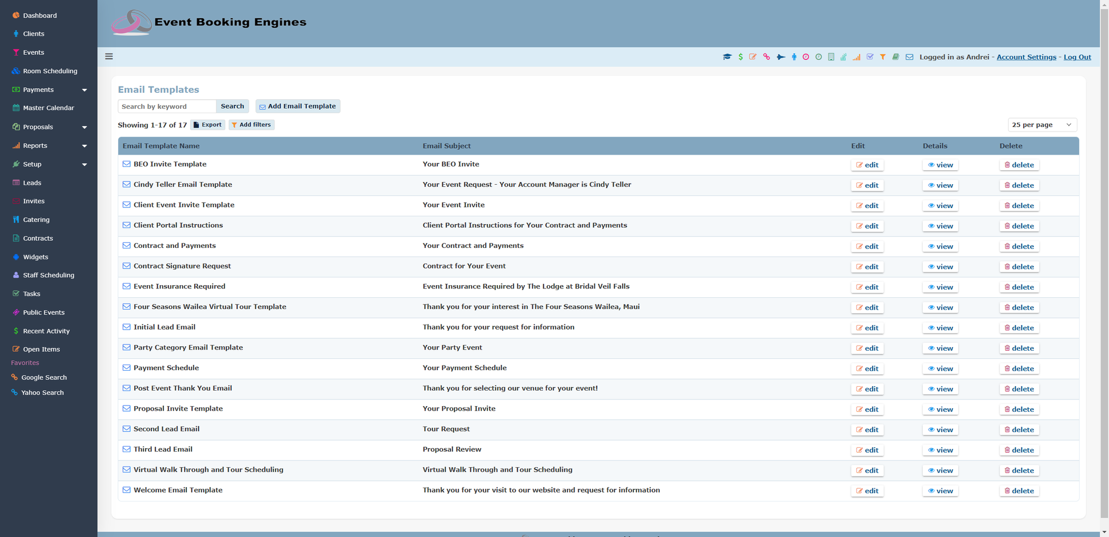Screen dimensions: 1109x537
Task: Click the green dollar sign toolbar icon
Action: click(741, 57)
